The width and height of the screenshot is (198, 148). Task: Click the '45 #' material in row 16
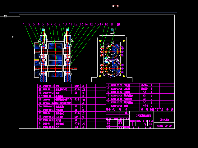[77, 99]
